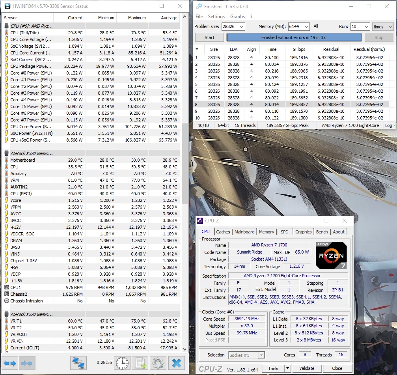Switch to the Mainboard tab in CPU-Z
Image resolution: width=397 pixels, height=375 pixels.
244,232
